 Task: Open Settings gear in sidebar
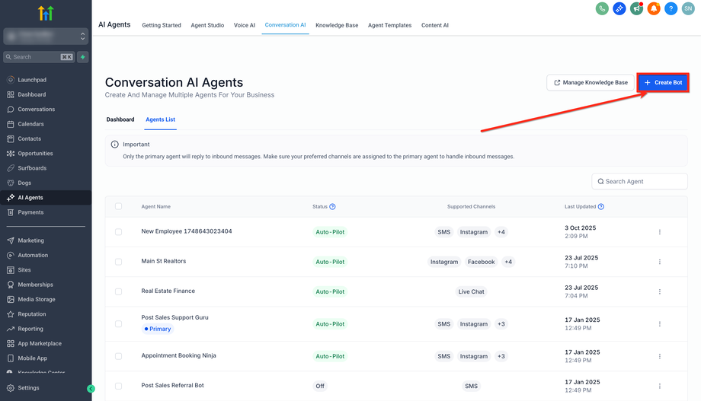click(28, 388)
